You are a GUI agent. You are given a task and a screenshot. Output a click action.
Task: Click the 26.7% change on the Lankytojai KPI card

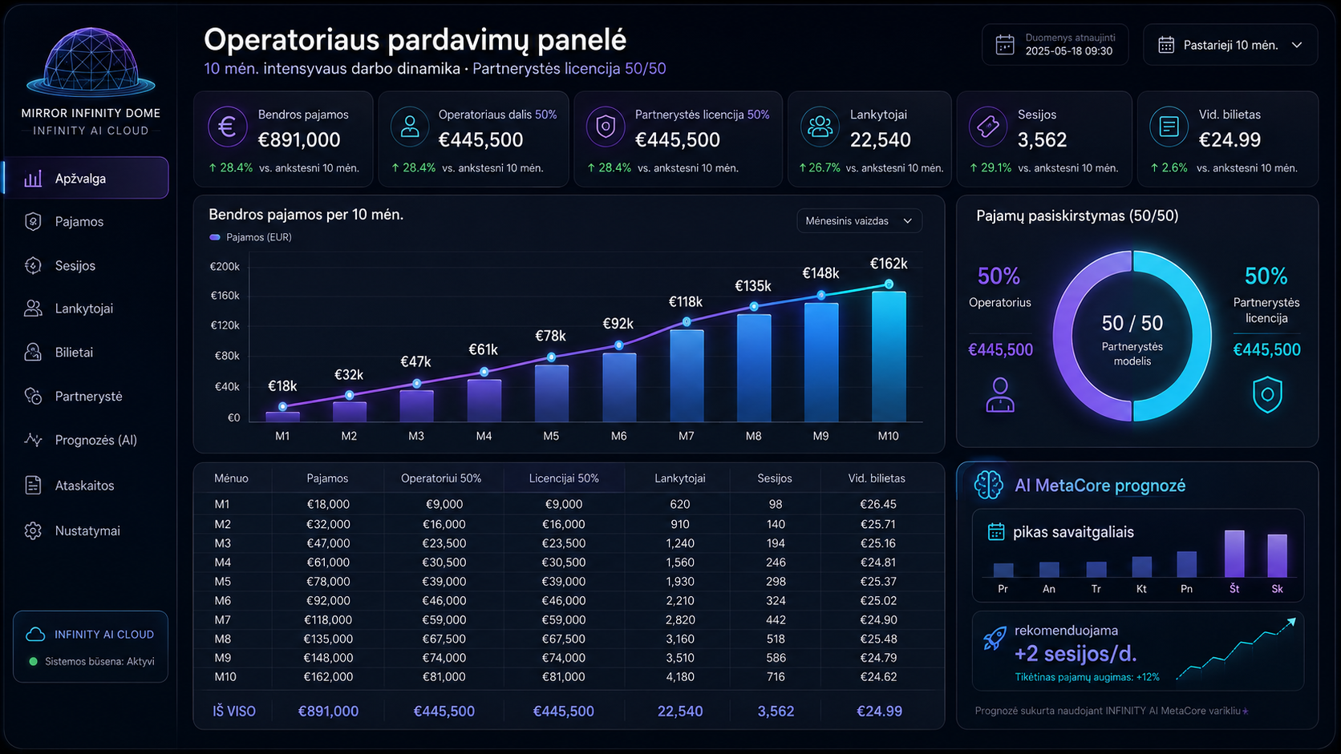point(820,168)
